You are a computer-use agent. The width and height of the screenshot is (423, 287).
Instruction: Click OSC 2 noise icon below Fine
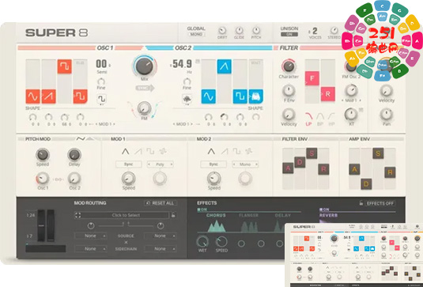click(x=187, y=99)
